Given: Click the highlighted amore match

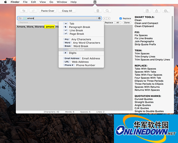Looking at the screenshot, I should pyautogui.click(x=50, y=27).
